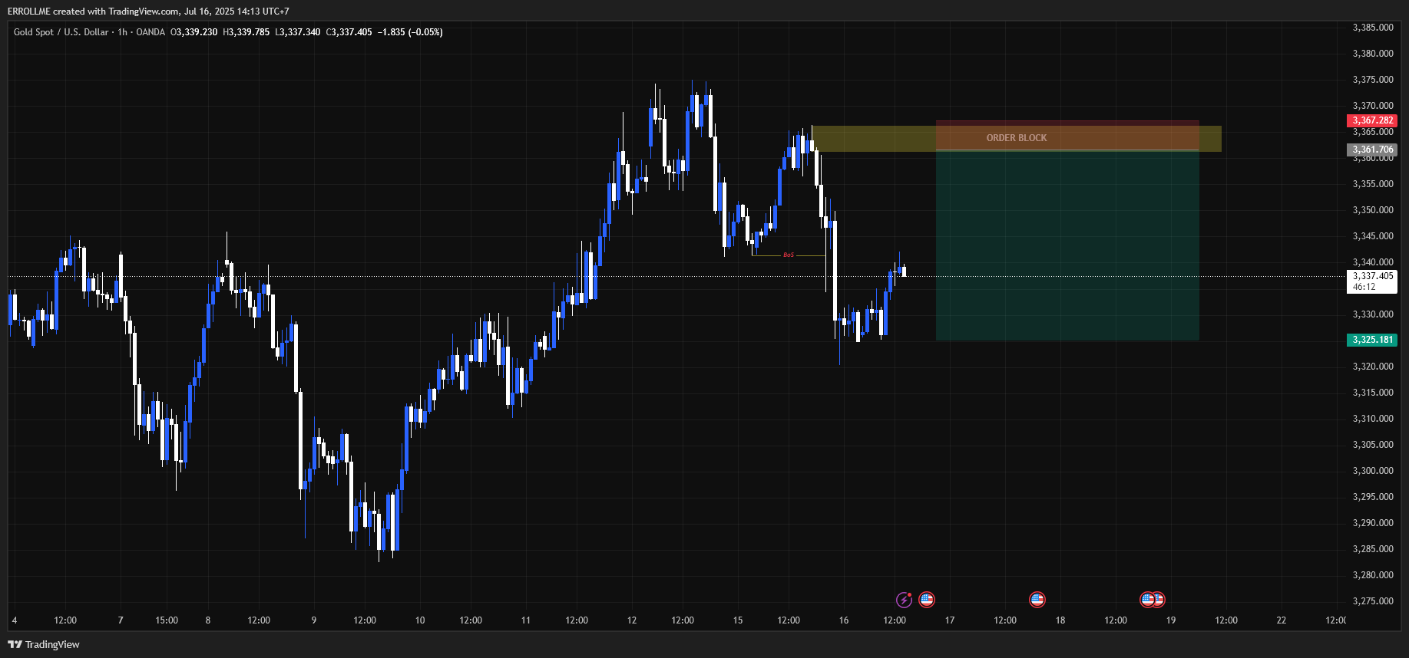Click the 3,300.000 price axis label

[1373, 471]
